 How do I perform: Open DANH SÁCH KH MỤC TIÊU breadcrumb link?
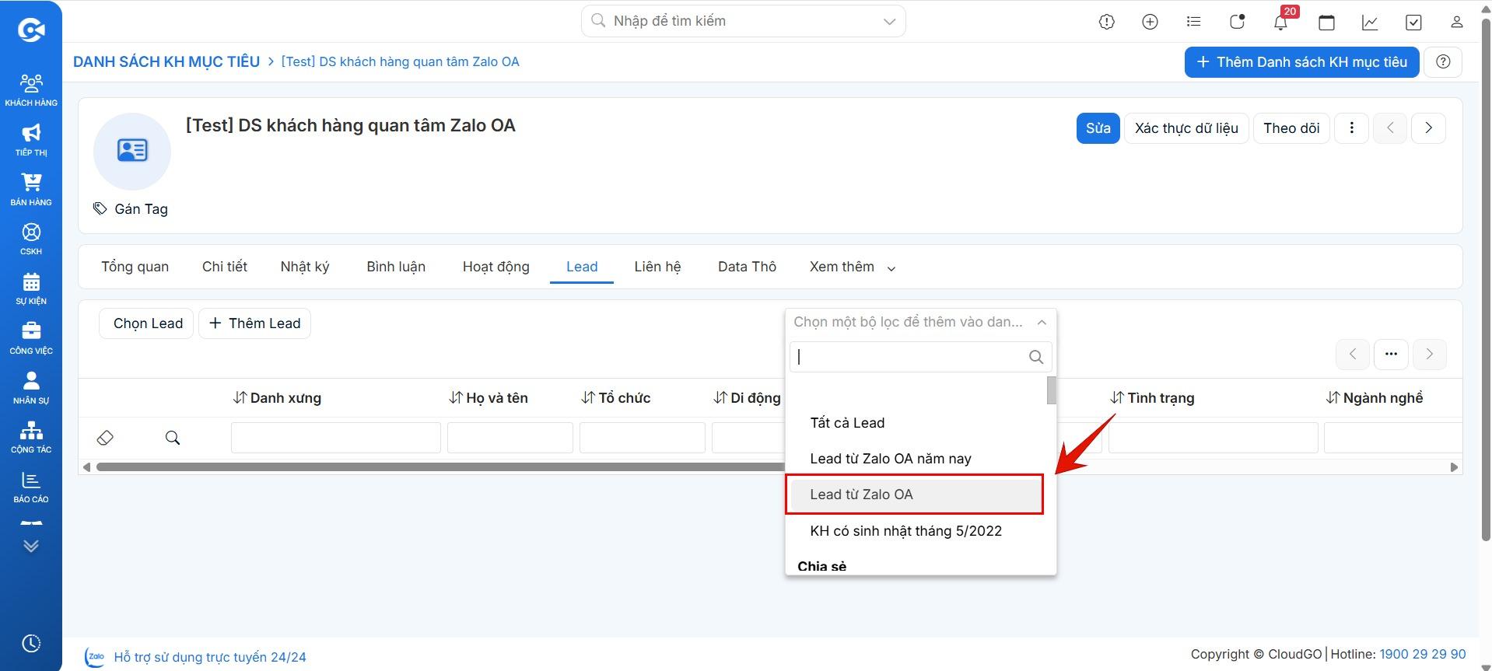pyautogui.click(x=166, y=61)
